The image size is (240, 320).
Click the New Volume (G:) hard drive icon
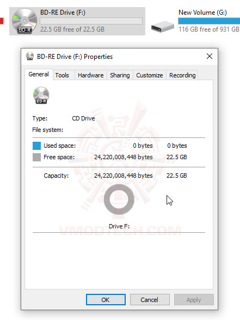[x=162, y=27]
